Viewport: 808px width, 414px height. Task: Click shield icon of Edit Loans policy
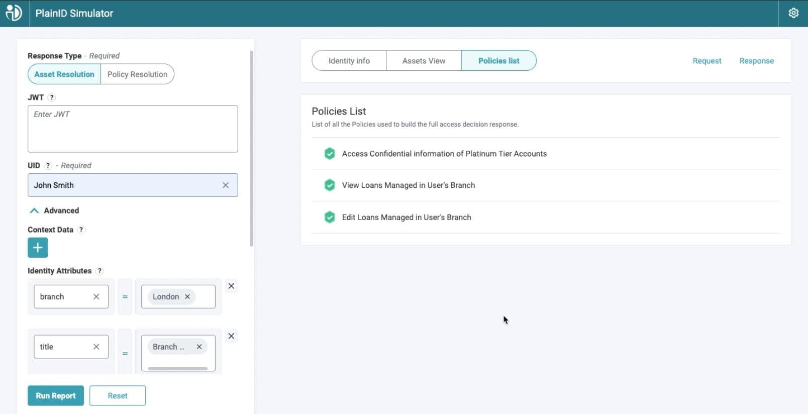click(x=330, y=218)
